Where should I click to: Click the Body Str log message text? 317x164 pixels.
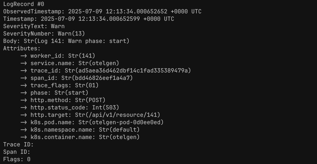pyautogui.click(x=76, y=41)
